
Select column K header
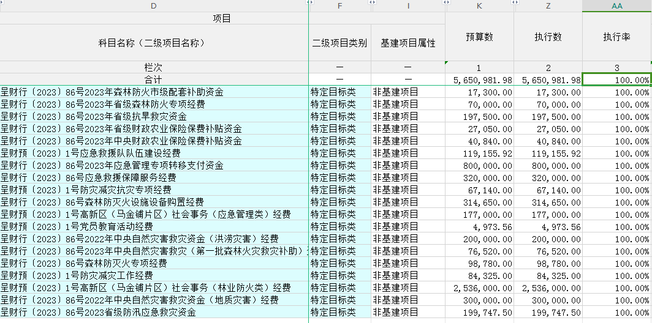tap(479, 6)
